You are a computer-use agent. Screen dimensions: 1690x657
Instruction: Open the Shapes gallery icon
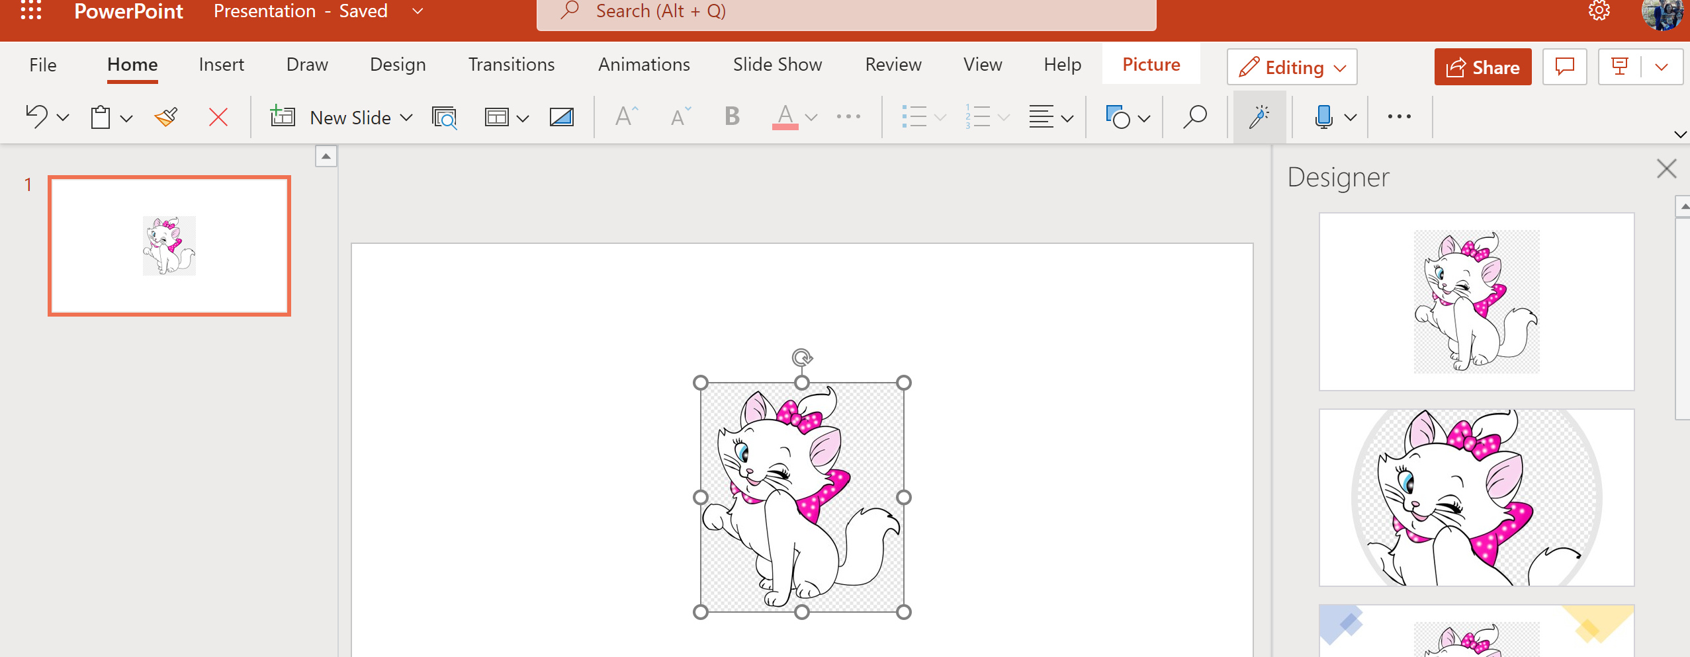[x=1118, y=117]
